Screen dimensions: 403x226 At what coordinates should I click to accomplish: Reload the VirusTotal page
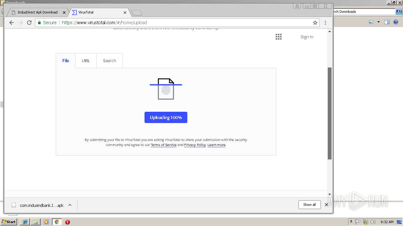[29, 23]
